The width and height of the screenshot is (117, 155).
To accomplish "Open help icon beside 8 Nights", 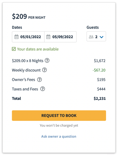I will pyautogui.click(x=47, y=61).
